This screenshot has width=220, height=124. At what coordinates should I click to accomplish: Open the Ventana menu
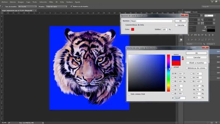coord(69,2)
